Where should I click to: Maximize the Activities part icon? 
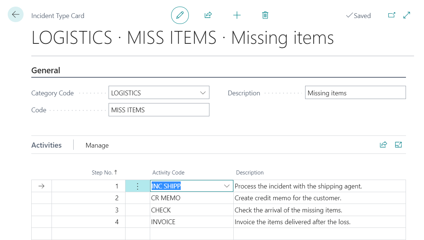tap(398, 145)
